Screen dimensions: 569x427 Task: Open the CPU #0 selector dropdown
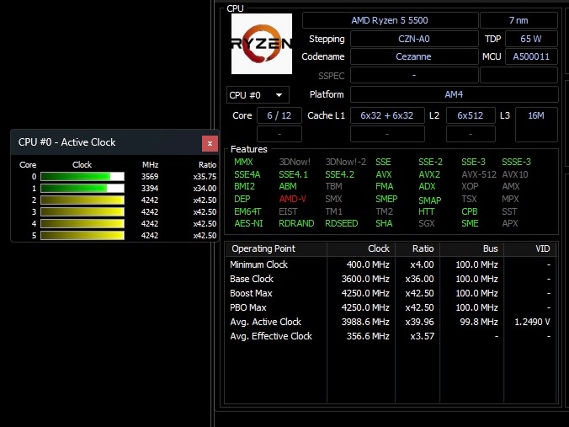(x=258, y=95)
